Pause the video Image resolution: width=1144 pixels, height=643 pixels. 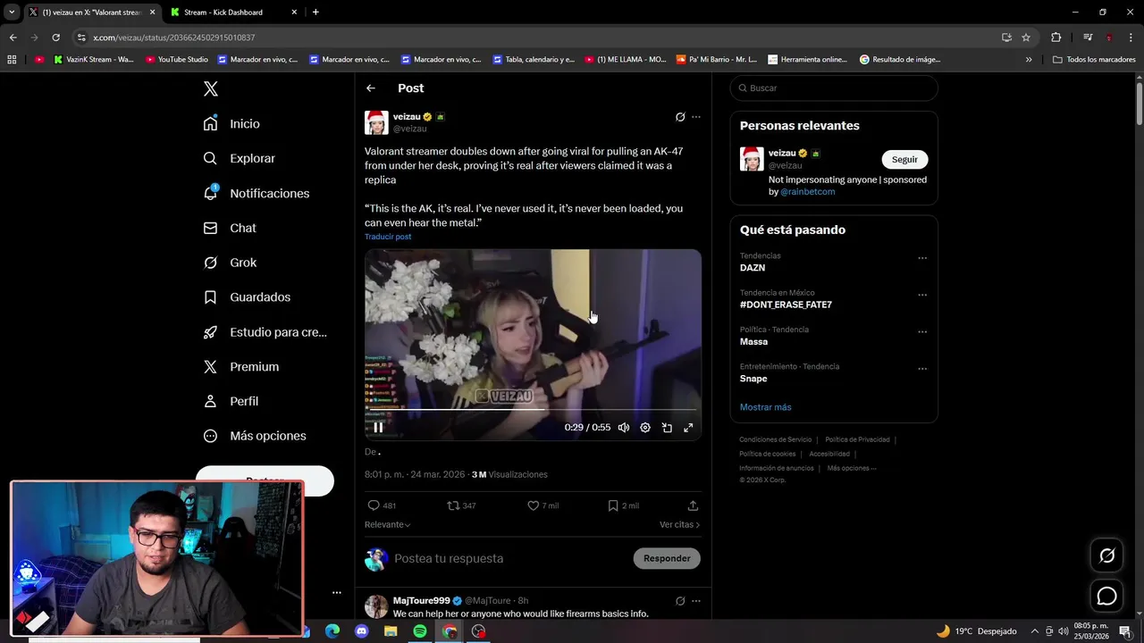(x=378, y=428)
